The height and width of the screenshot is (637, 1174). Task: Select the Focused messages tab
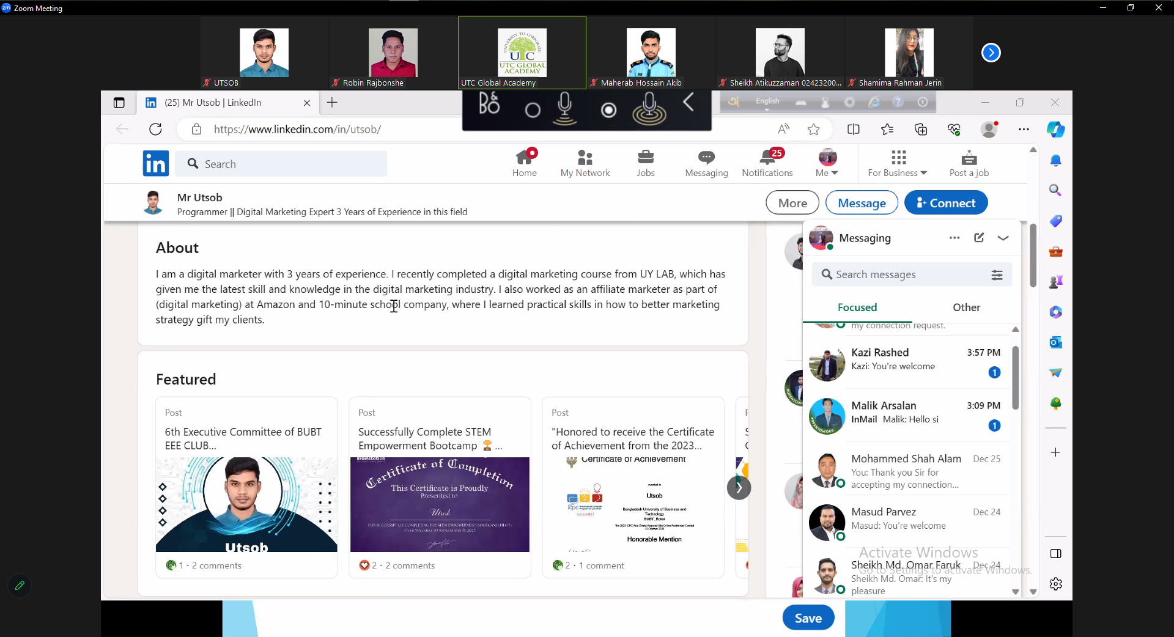click(857, 307)
